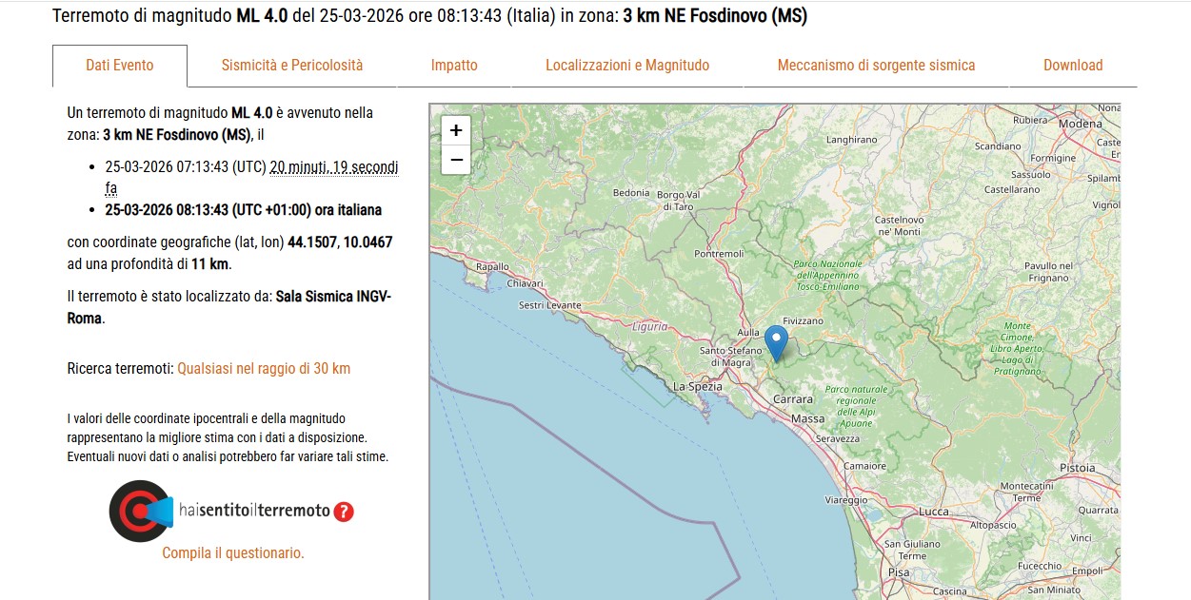
Task: Switch to the Impatto tab
Action: coord(455,65)
